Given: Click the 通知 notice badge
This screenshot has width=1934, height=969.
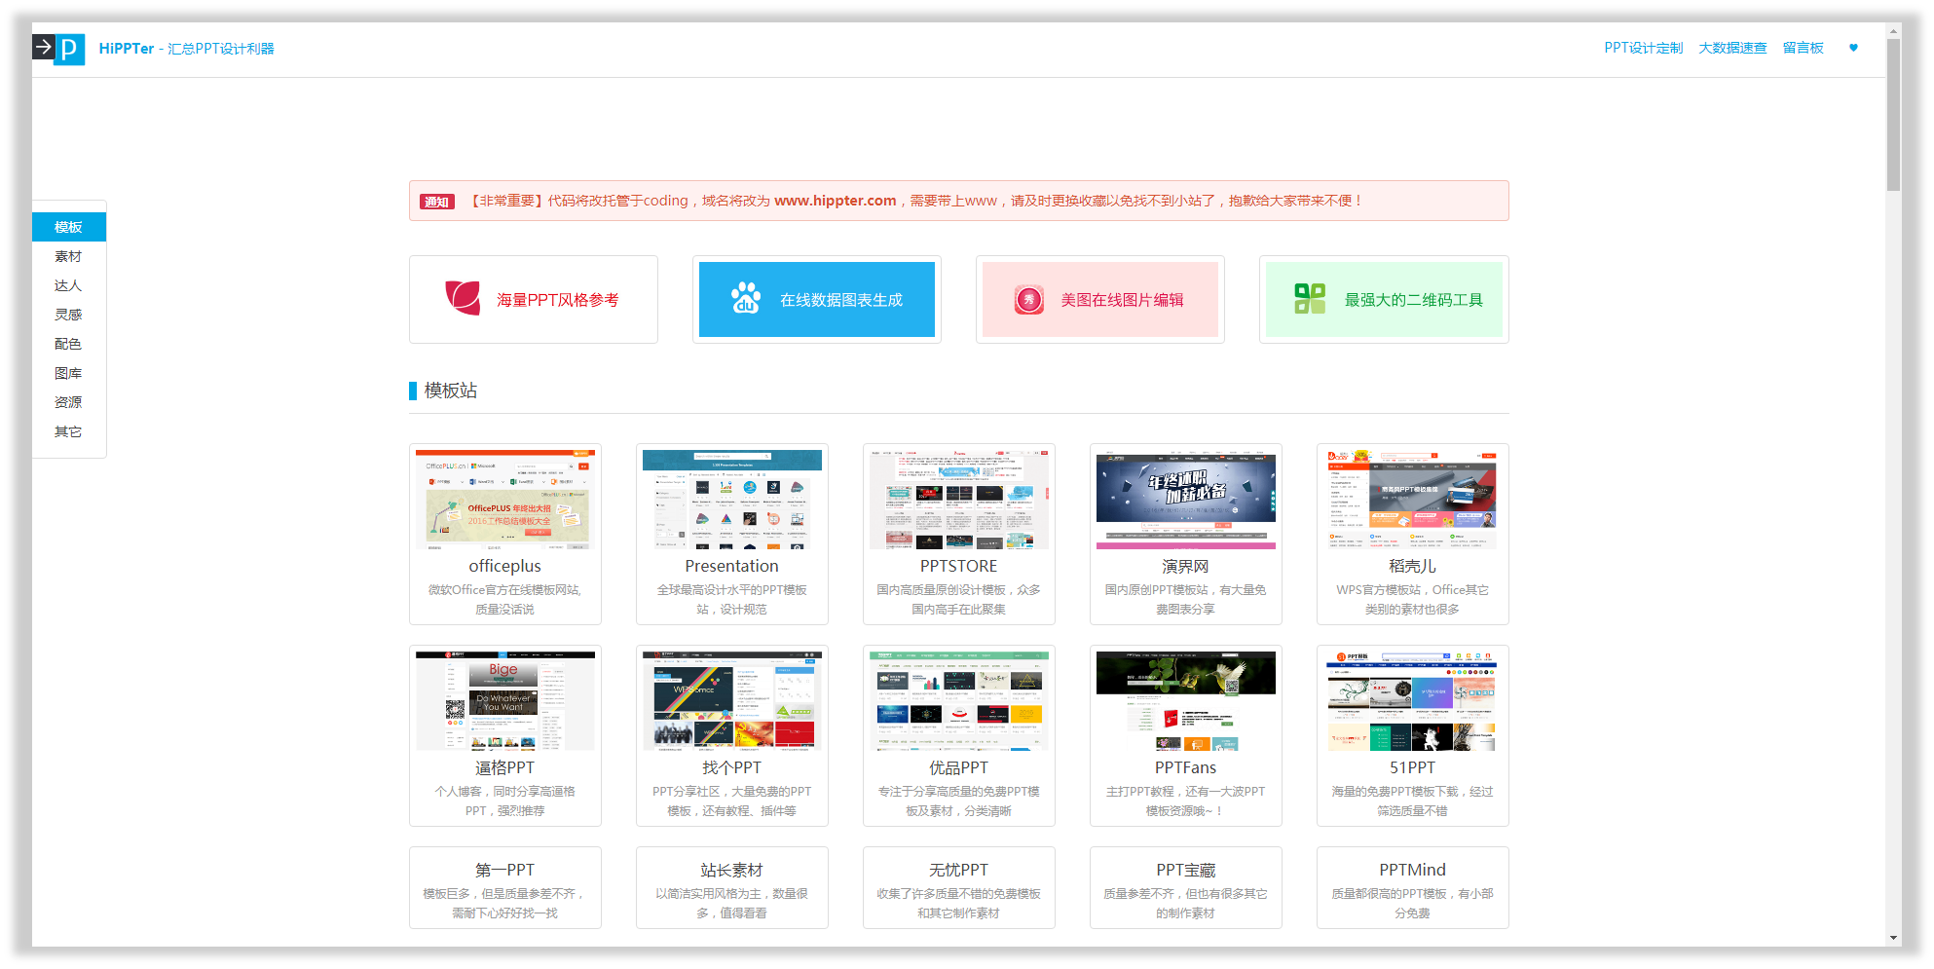Looking at the screenshot, I should click(x=436, y=201).
